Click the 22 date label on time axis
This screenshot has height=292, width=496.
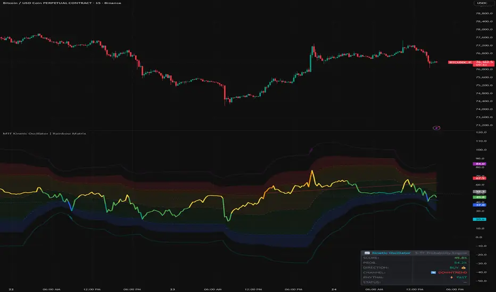[11, 289]
